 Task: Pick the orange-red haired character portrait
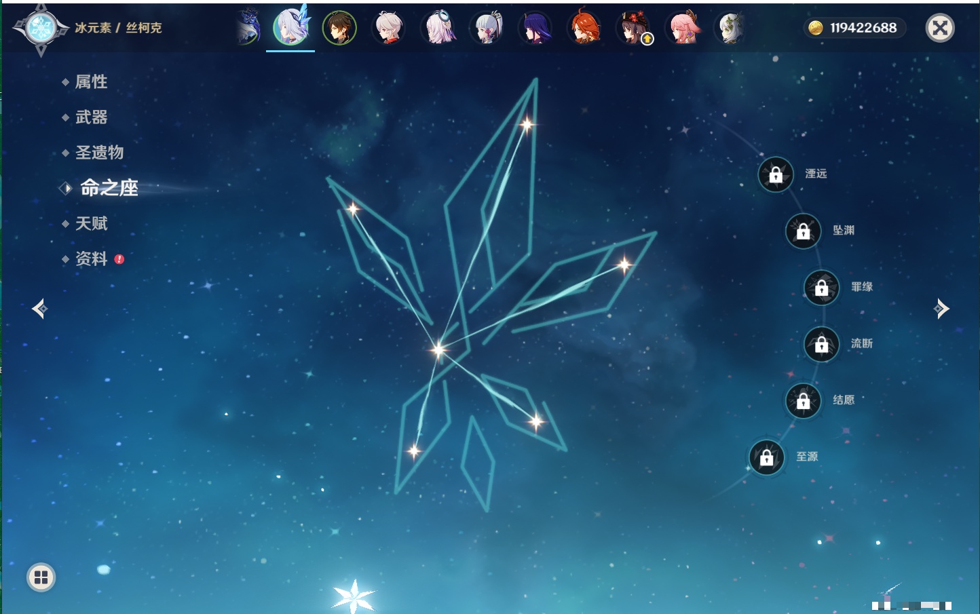585,28
